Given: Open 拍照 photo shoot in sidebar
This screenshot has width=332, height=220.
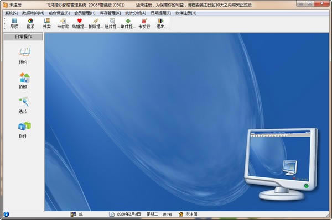Looking at the screenshot, I should coord(23,81).
